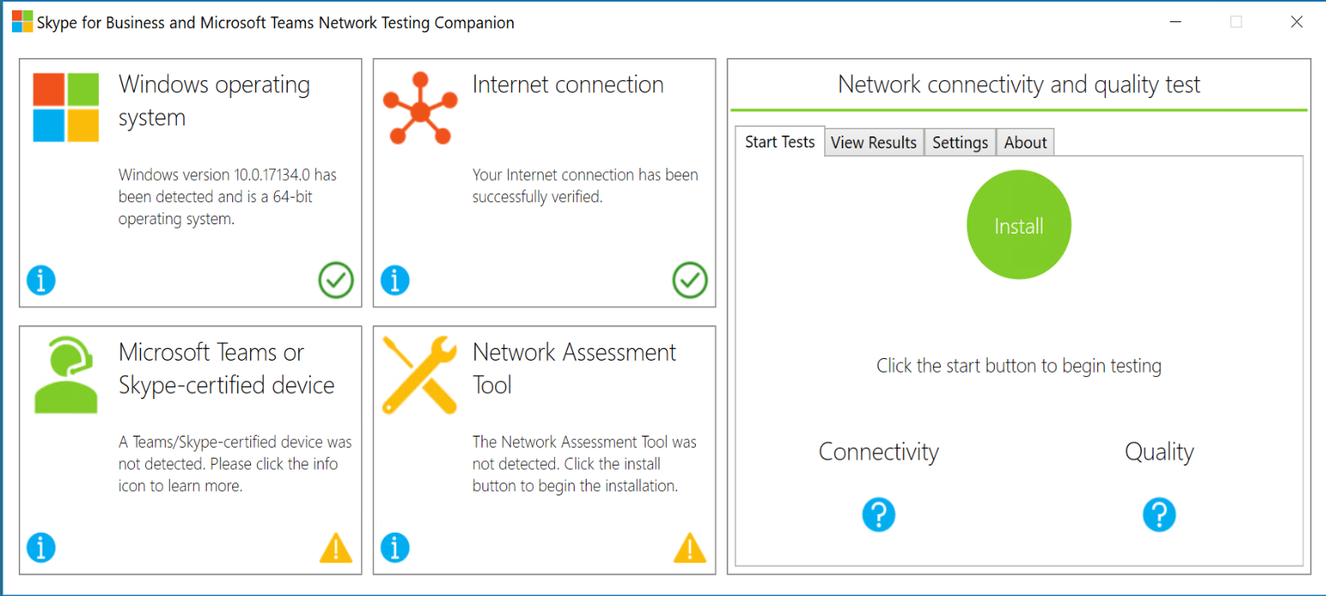Image resolution: width=1326 pixels, height=596 pixels.
Task: Click the Windows logo tile icon
Action: (66, 107)
